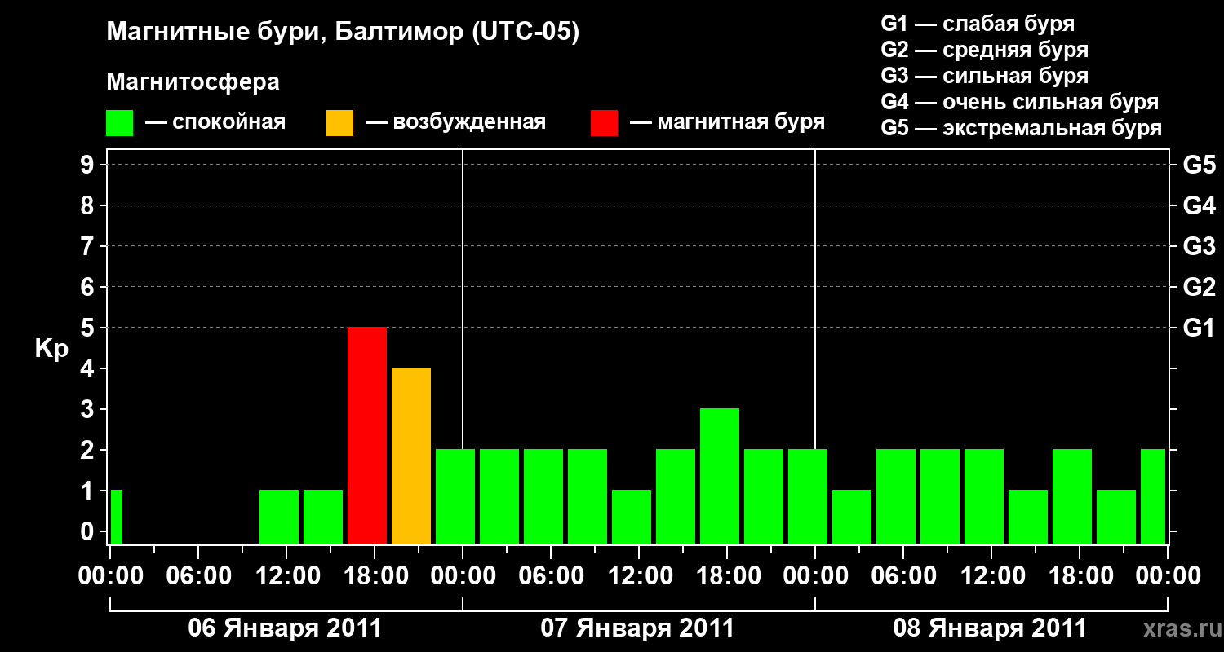Click the G1 label on right axis
The image size is (1224, 652).
coord(1199,328)
